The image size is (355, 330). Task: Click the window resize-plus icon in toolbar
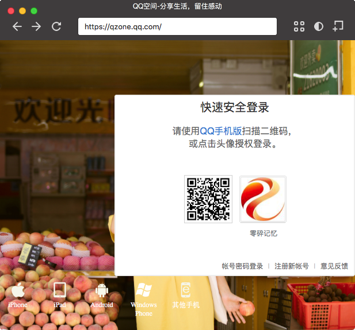tap(338, 26)
